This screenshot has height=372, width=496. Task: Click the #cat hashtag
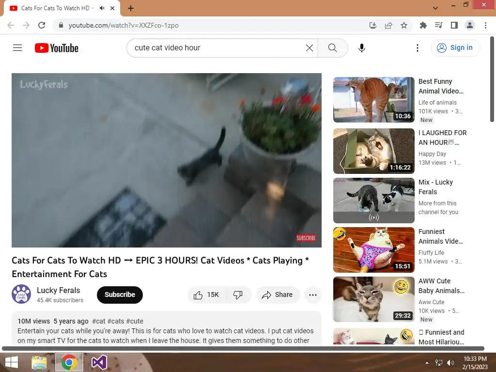pyautogui.click(x=98, y=321)
